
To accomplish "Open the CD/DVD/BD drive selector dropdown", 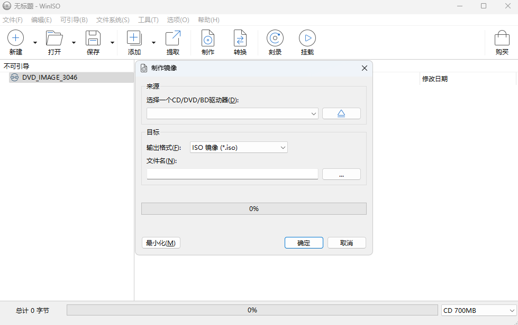I will point(313,113).
